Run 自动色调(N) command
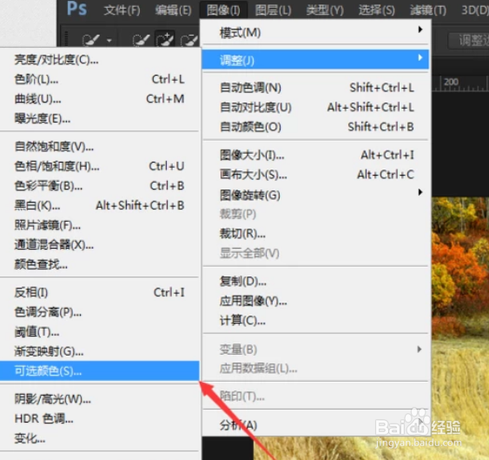The image size is (489, 460). (x=316, y=88)
